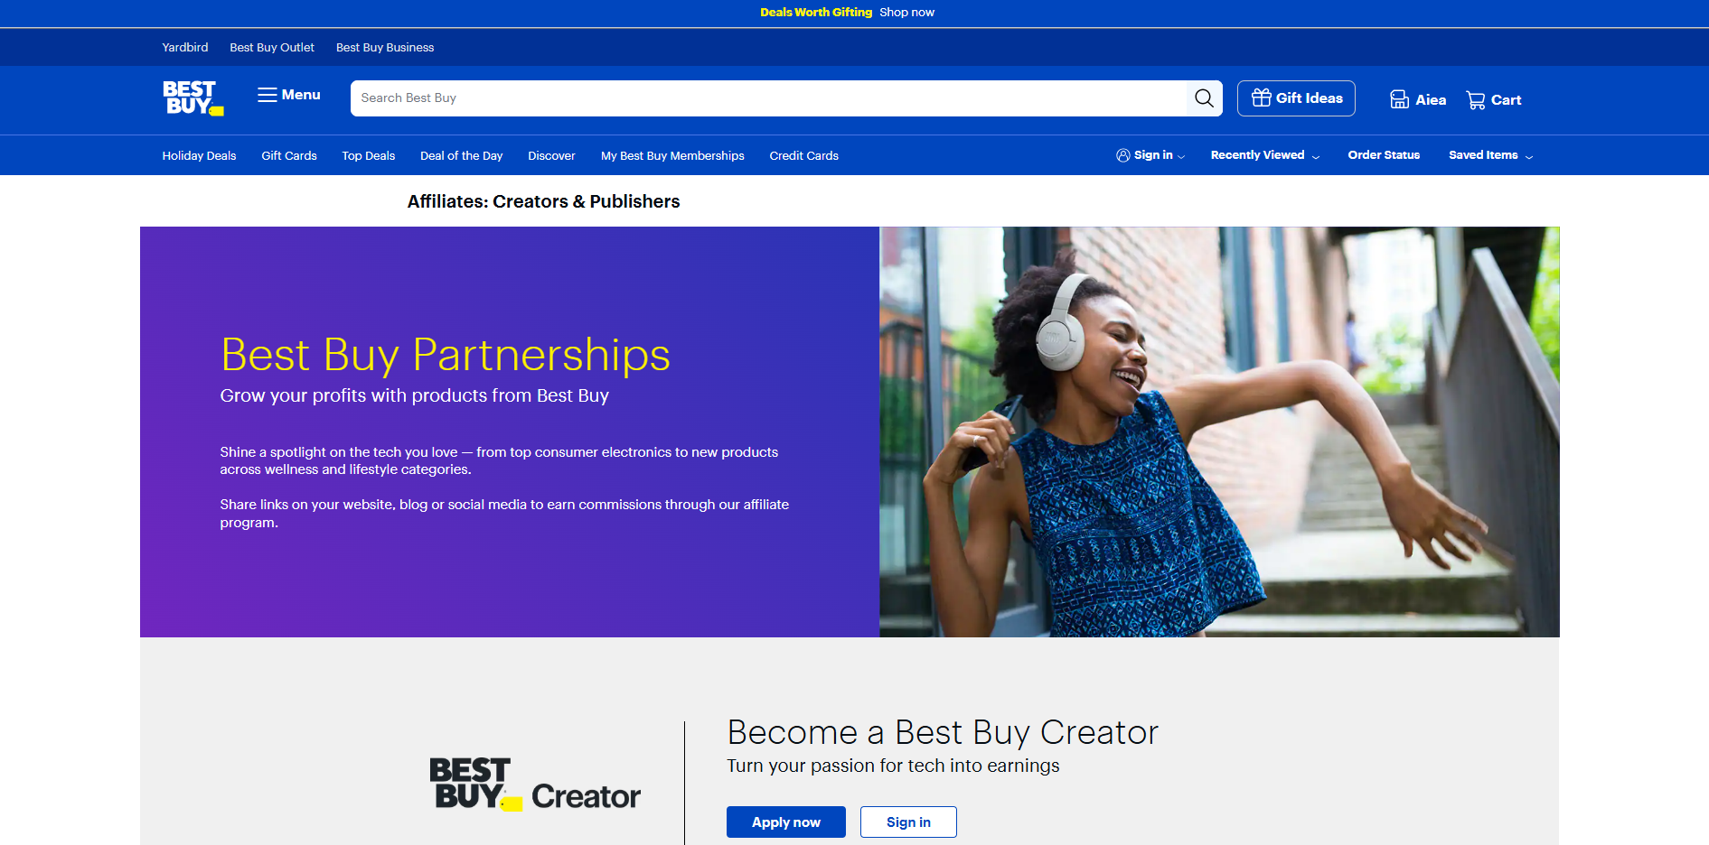
Task: Click the Best Buy logo in header
Action: pyautogui.click(x=192, y=98)
